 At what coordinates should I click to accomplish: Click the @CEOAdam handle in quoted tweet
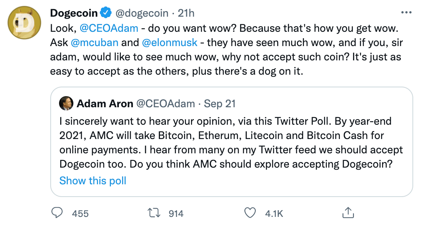(x=166, y=104)
